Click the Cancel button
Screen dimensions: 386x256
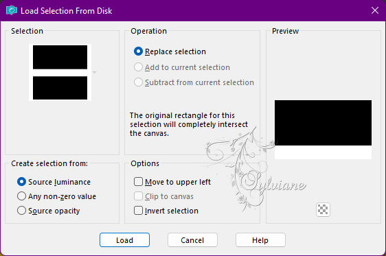pyautogui.click(x=192, y=240)
